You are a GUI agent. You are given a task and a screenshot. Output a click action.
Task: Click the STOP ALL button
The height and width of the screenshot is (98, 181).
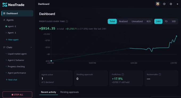(x=17, y=95)
